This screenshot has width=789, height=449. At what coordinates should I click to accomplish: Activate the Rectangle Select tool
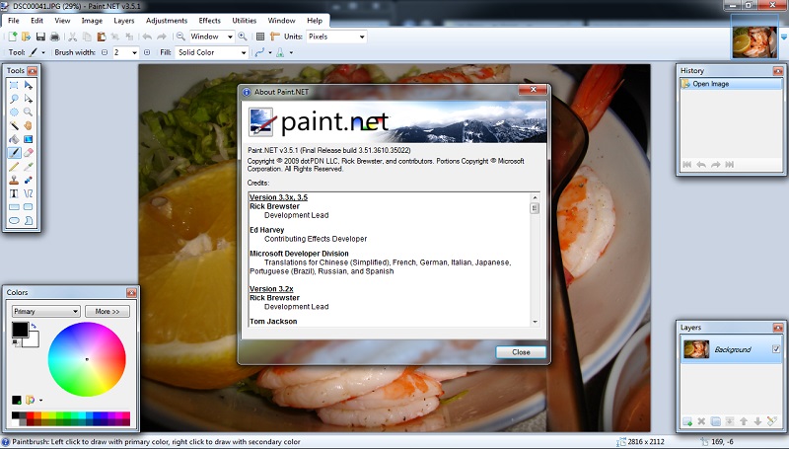tap(14, 87)
